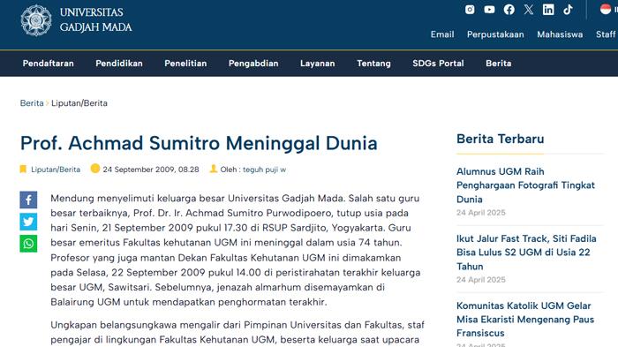
Task: Open the SDGs Portal menu item
Action: point(438,64)
